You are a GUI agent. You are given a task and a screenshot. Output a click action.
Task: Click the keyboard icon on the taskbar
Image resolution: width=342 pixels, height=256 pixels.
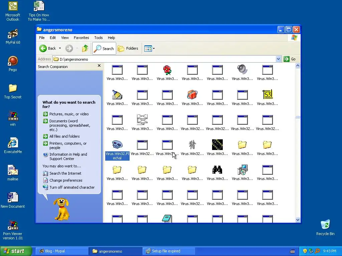pos(293,251)
